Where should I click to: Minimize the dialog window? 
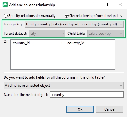[x=92, y=5]
